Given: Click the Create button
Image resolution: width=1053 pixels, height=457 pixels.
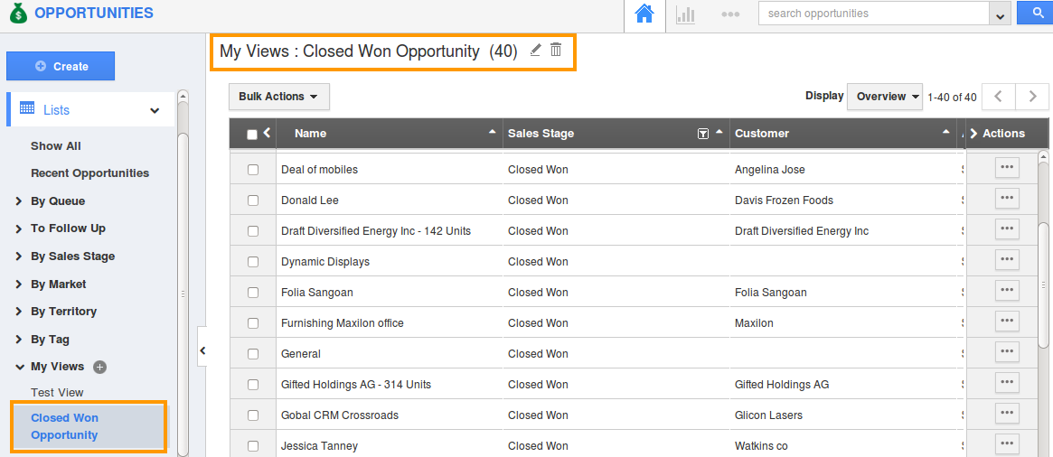Looking at the screenshot, I should point(61,66).
